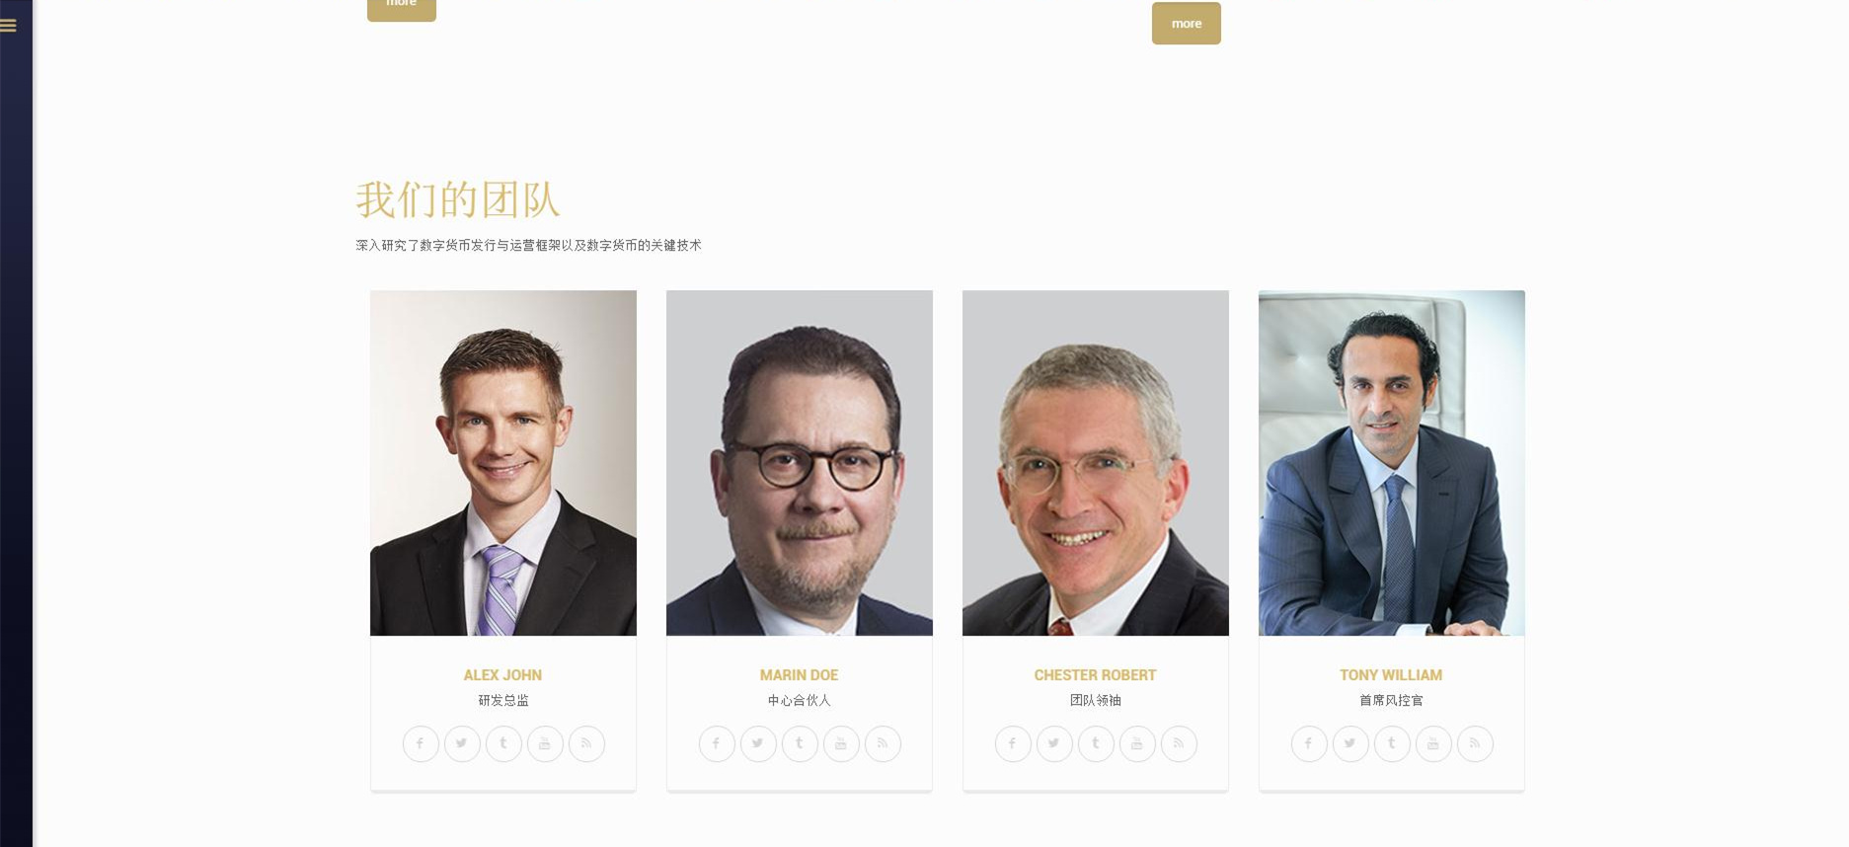This screenshot has width=1849, height=847.
Task: Click Tony William's Twitter icon
Action: pyautogui.click(x=1350, y=743)
